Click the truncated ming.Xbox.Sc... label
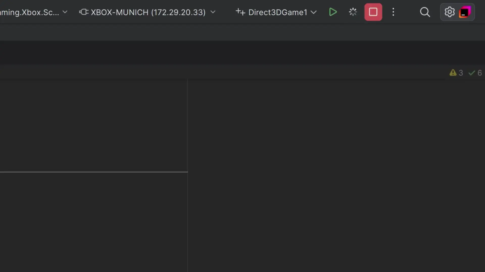Viewport: 485px width, 272px height. tap(29, 12)
